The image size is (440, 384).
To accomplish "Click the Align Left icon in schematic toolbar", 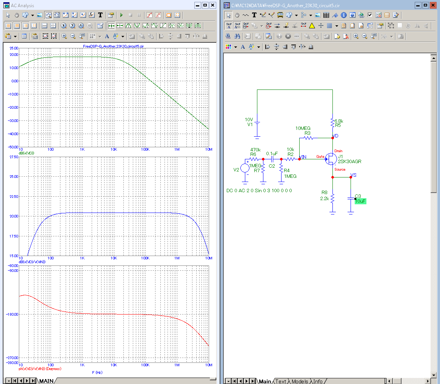I will coord(268,47).
